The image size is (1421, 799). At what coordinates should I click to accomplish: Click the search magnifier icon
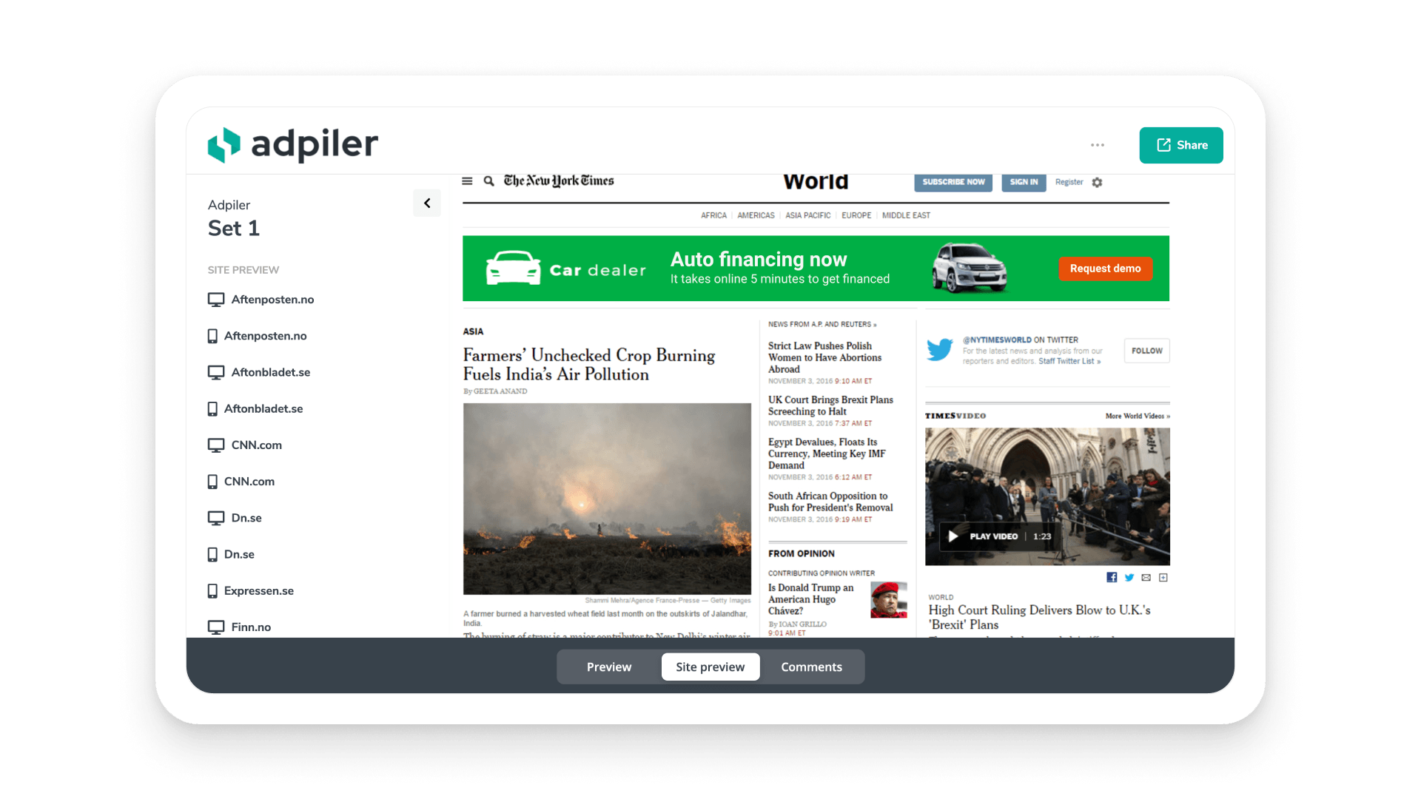coord(488,181)
